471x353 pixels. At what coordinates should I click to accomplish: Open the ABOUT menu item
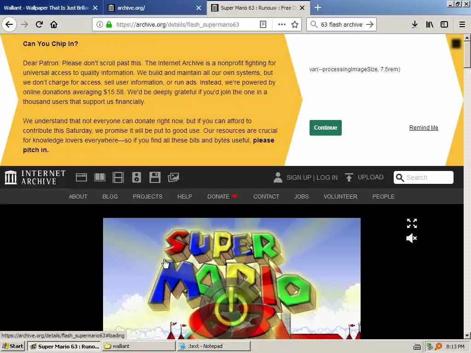[x=78, y=197]
